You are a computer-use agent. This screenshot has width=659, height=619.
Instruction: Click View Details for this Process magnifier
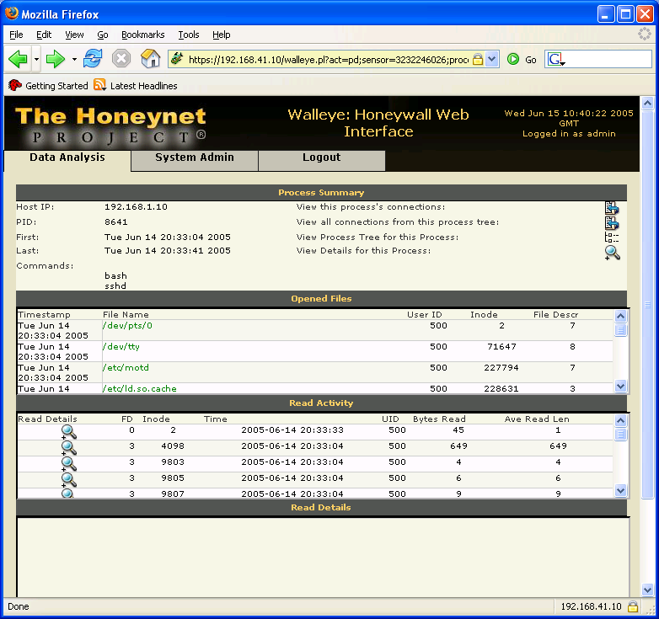tap(612, 253)
